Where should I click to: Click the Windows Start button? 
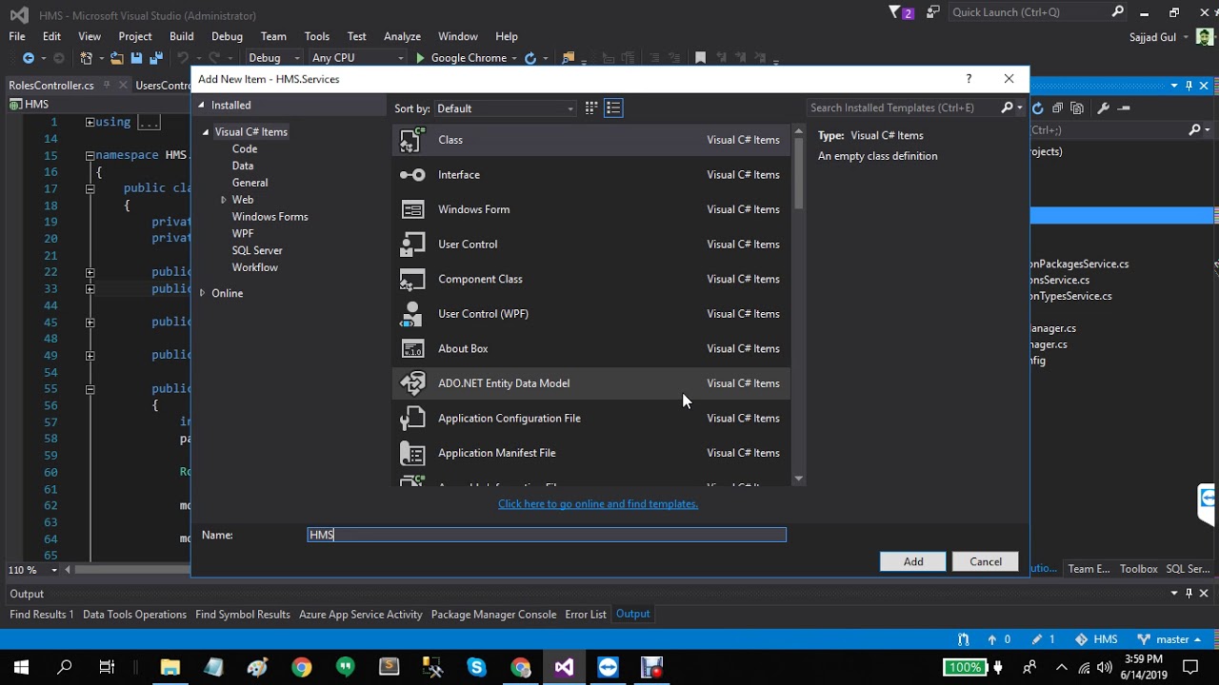click(x=21, y=667)
